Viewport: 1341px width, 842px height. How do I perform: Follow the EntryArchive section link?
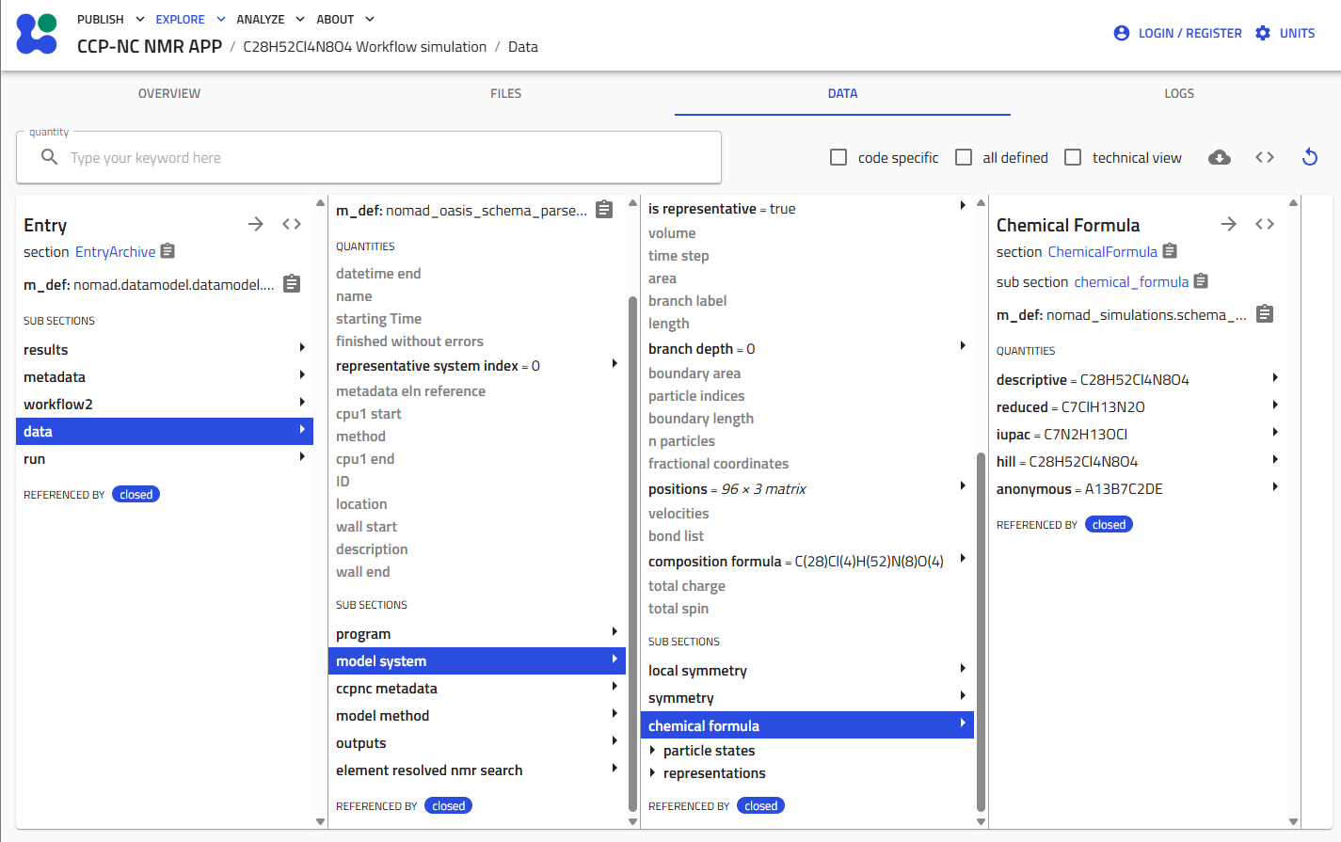(x=115, y=251)
